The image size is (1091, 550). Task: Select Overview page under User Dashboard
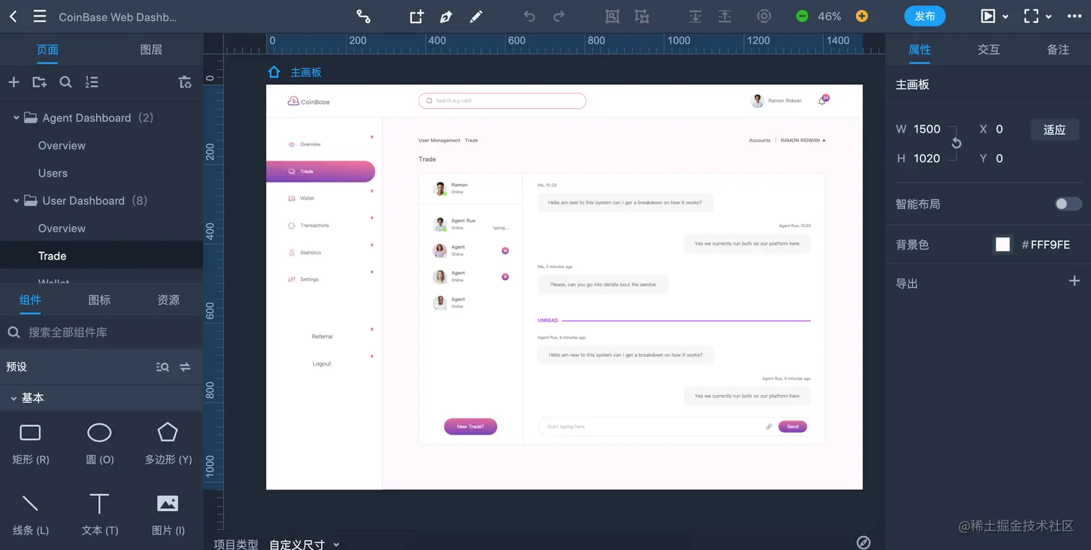click(x=61, y=229)
